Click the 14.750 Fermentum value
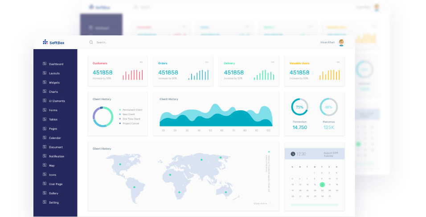Image resolution: width=426 pixels, height=217 pixels. click(x=299, y=127)
